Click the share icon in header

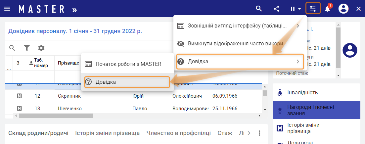(277, 9)
